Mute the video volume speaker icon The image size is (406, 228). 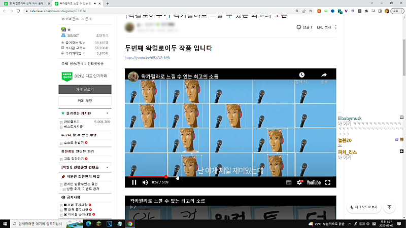click(x=145, y=182)
